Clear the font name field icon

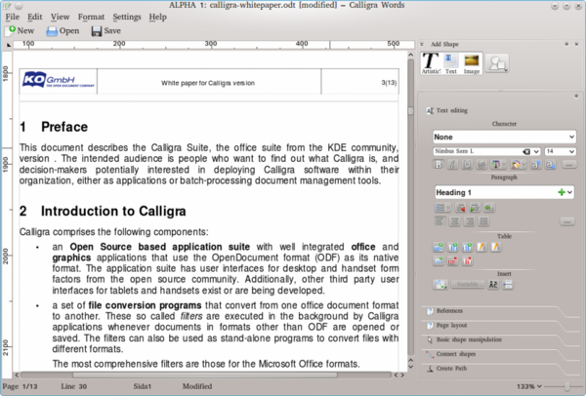click(526, 151)
